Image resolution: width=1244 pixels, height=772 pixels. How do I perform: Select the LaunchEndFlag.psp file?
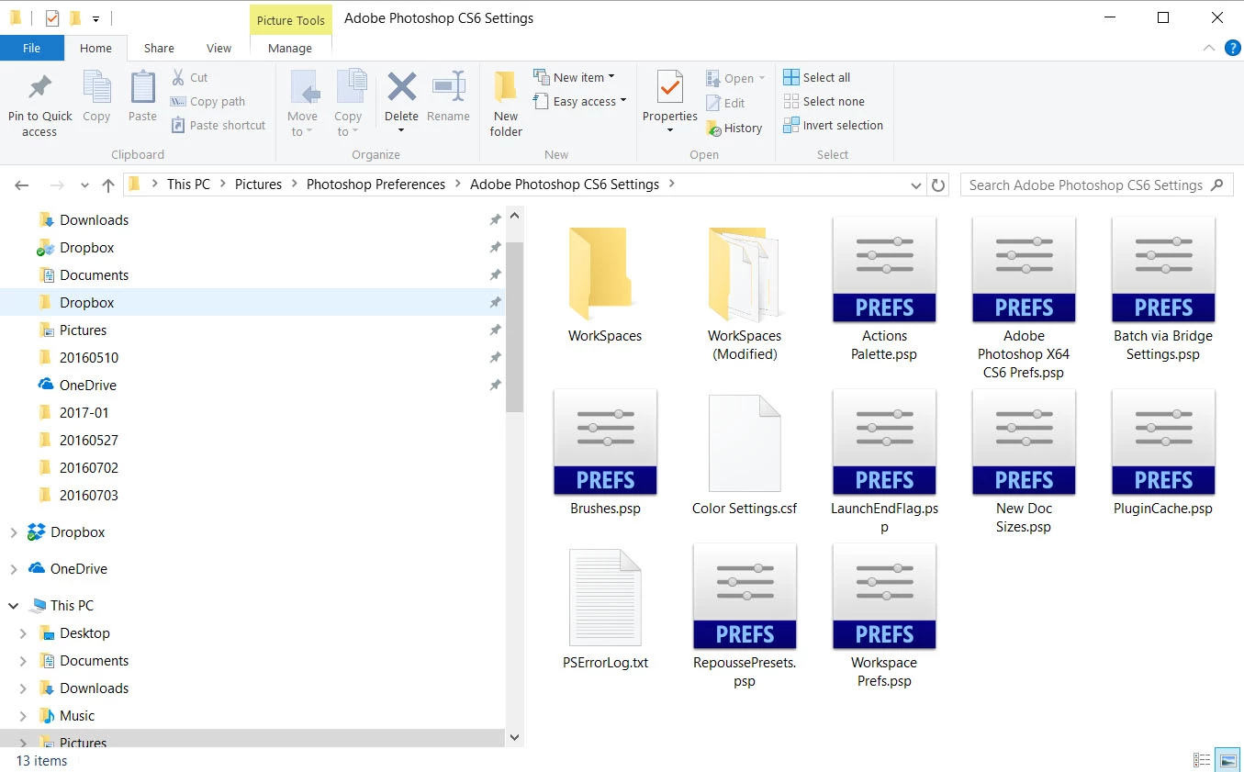(884, 463)
